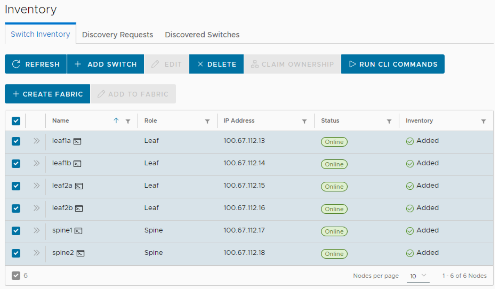Filter the Status column
Viewport: 495px width, 289px height.
[x=389, y=121]
